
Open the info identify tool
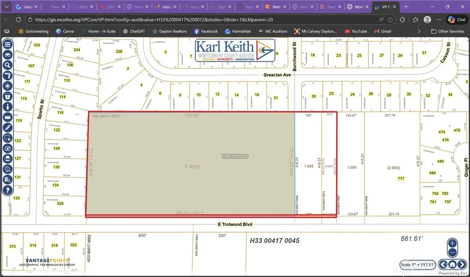7,107
